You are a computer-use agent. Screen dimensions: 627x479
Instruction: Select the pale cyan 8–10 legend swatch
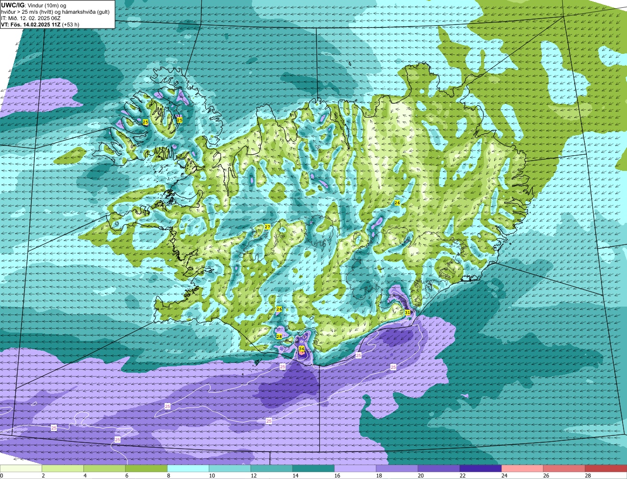tap(188, 468)
